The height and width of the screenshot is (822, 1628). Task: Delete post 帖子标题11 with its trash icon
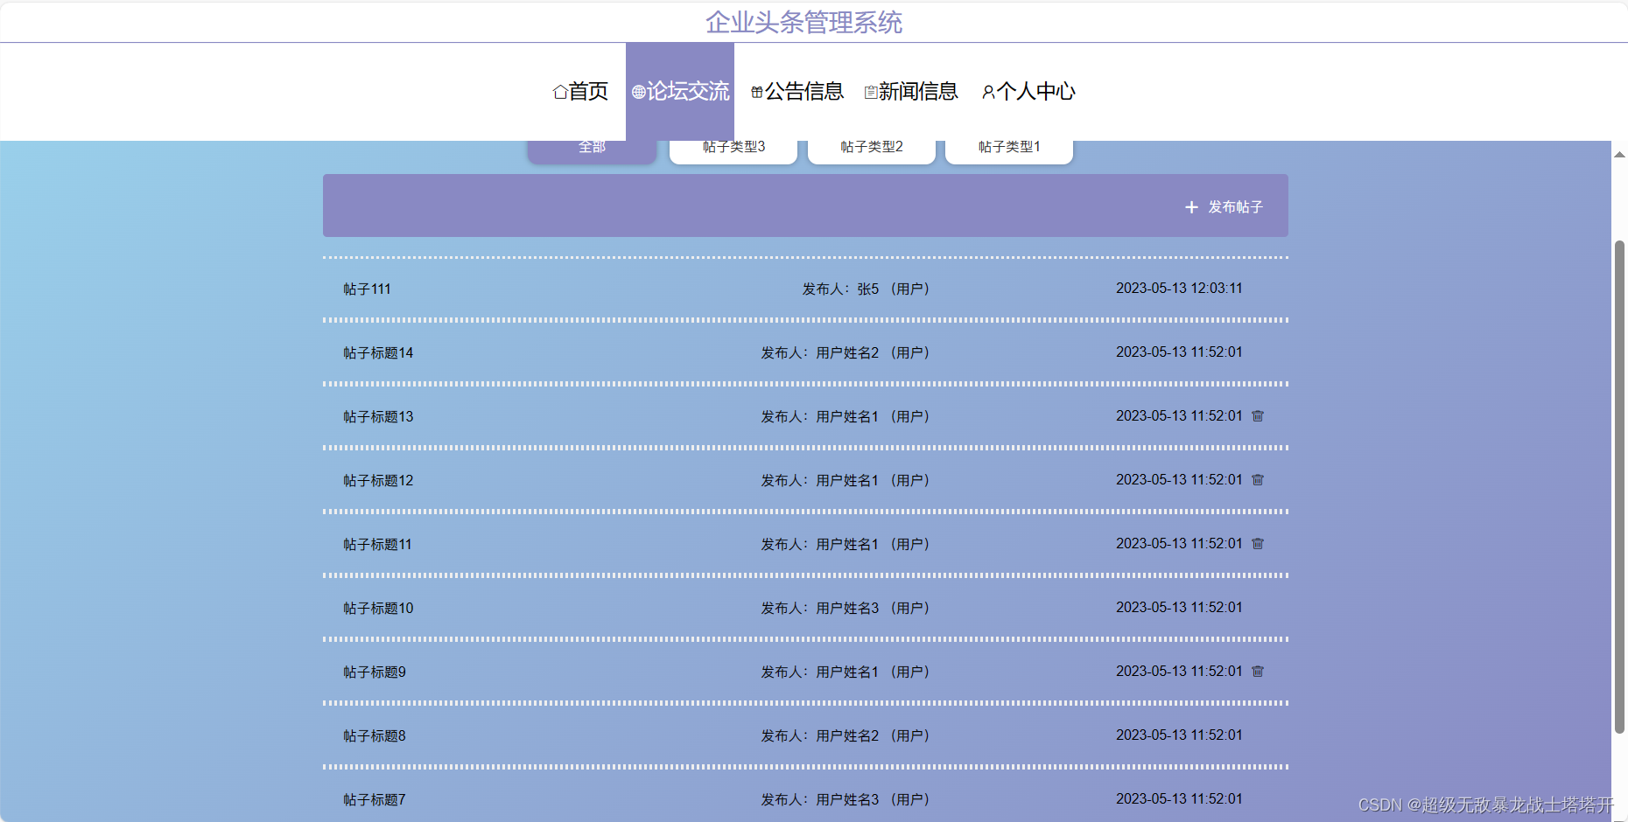1258,544
